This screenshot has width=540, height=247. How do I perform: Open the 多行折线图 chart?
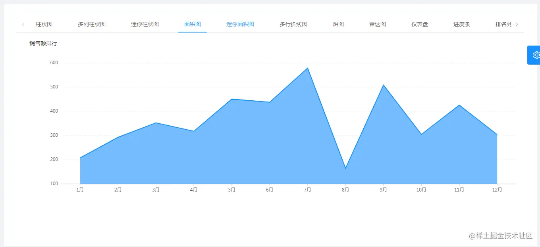[293, 24]
